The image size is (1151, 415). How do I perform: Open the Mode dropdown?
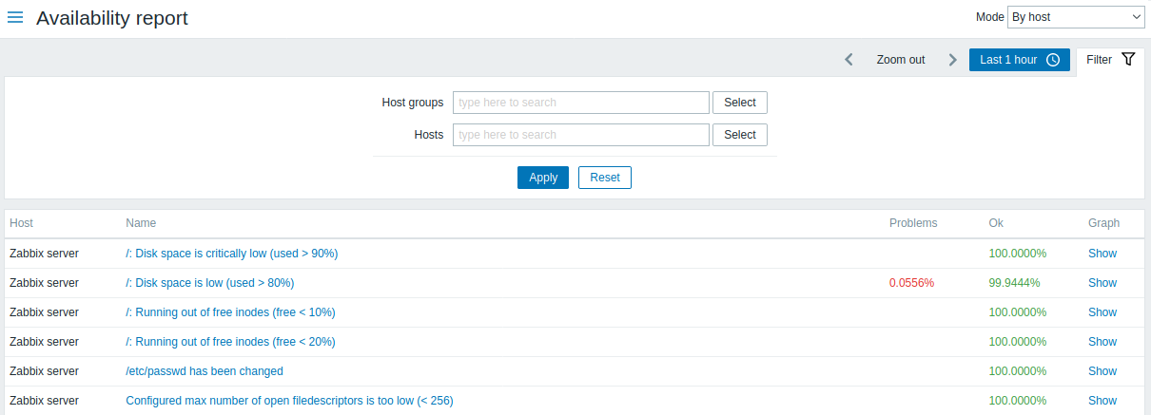tap(1076, 17)
